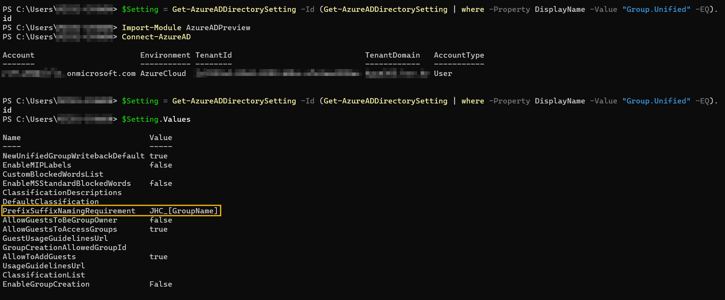Click the False value of EnableGroupCreation
Screen dimensions: 725x300
point(161,284)
